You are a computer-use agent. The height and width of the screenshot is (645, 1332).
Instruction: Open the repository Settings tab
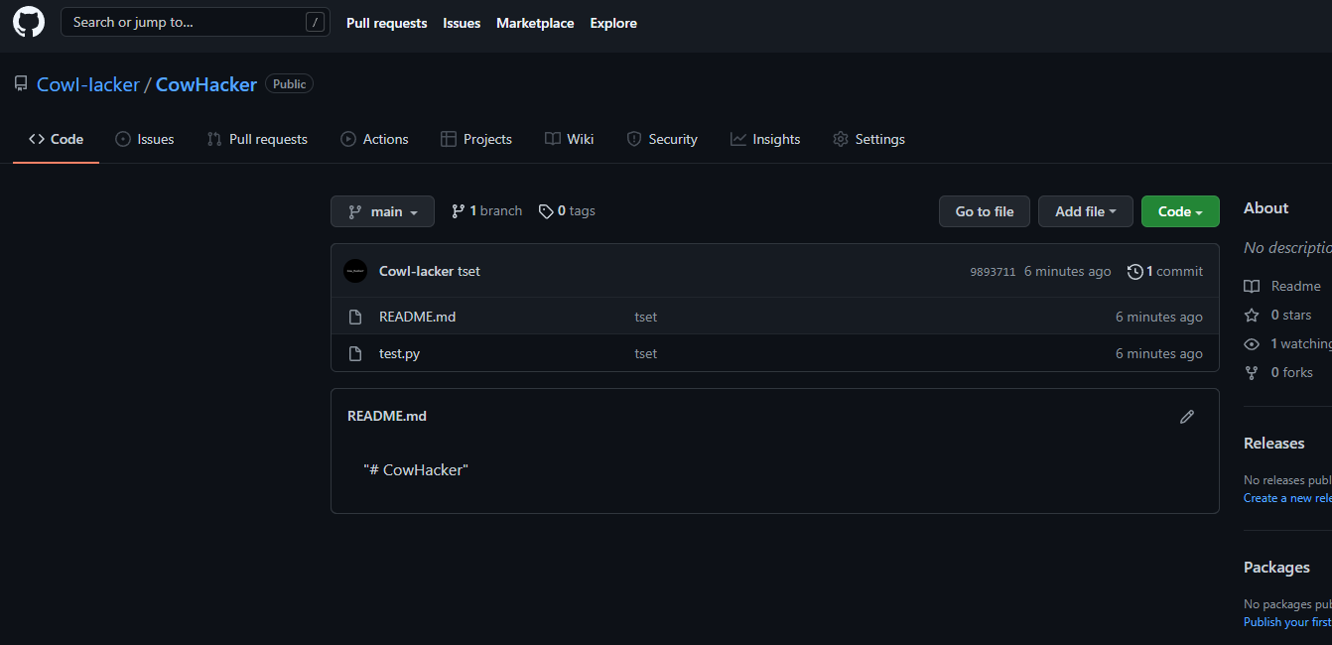coord(869,139)
